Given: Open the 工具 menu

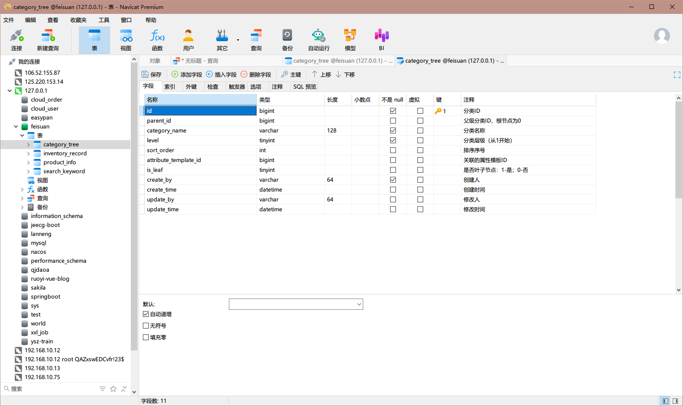Looking at the screenshot, I should coord(104,20).
